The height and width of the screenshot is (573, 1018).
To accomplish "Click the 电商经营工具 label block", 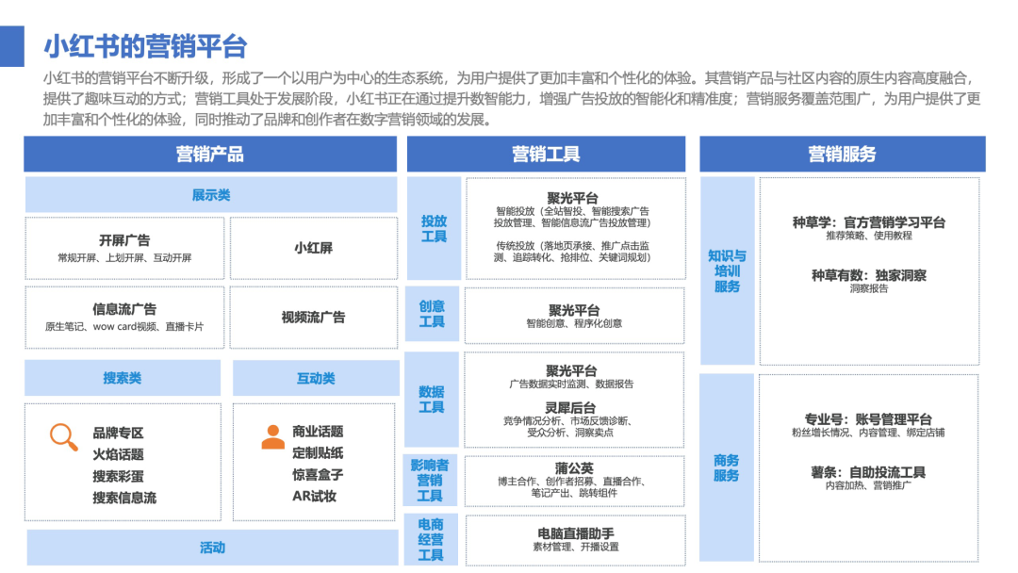I will tap(431, 540).
